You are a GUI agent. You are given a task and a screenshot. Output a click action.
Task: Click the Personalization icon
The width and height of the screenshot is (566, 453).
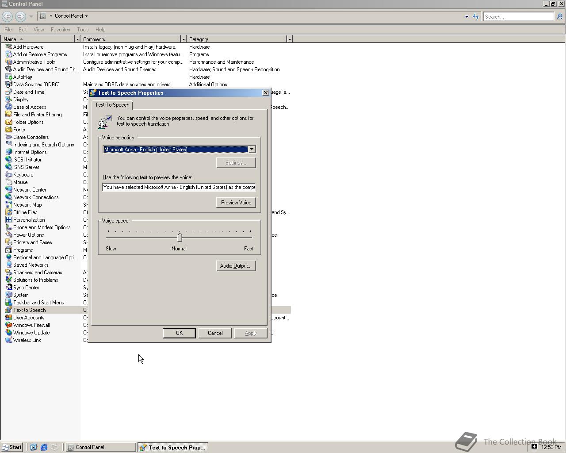[x=8, y=220]
